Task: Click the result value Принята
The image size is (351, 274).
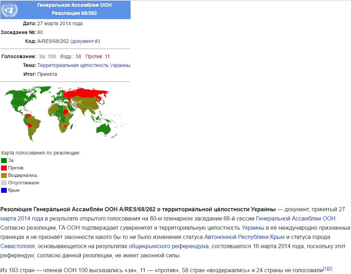Action: coord(47,74)
